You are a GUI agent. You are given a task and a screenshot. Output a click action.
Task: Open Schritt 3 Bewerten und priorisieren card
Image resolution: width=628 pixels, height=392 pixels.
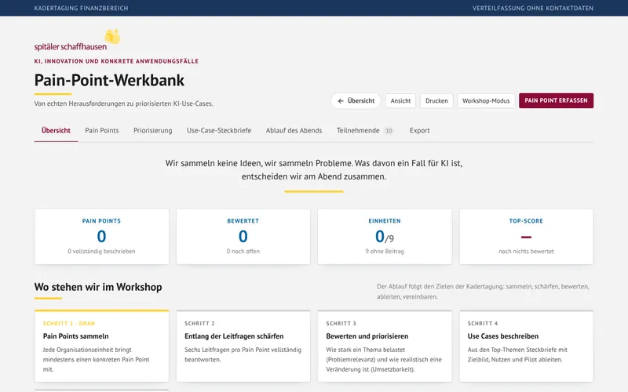tap(385, 346)
